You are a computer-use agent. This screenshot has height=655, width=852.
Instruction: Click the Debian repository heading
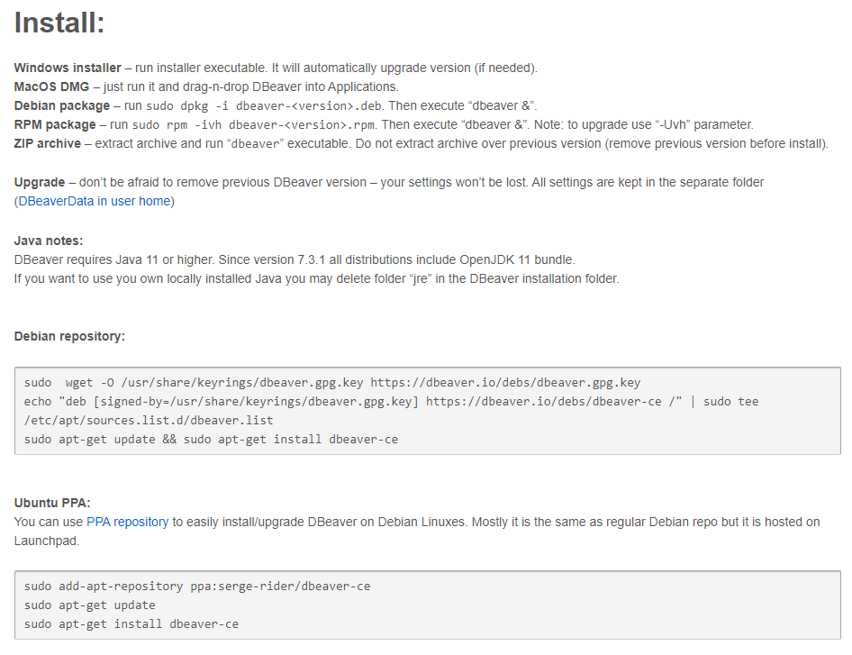coord(69,336)
